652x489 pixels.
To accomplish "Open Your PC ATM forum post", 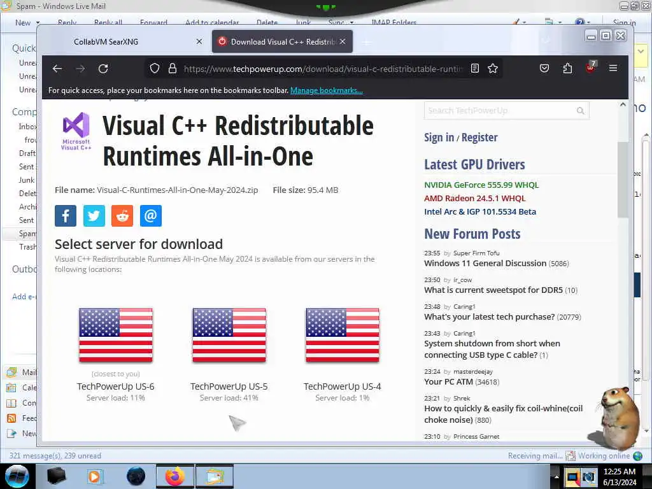I will coord(448,382).
